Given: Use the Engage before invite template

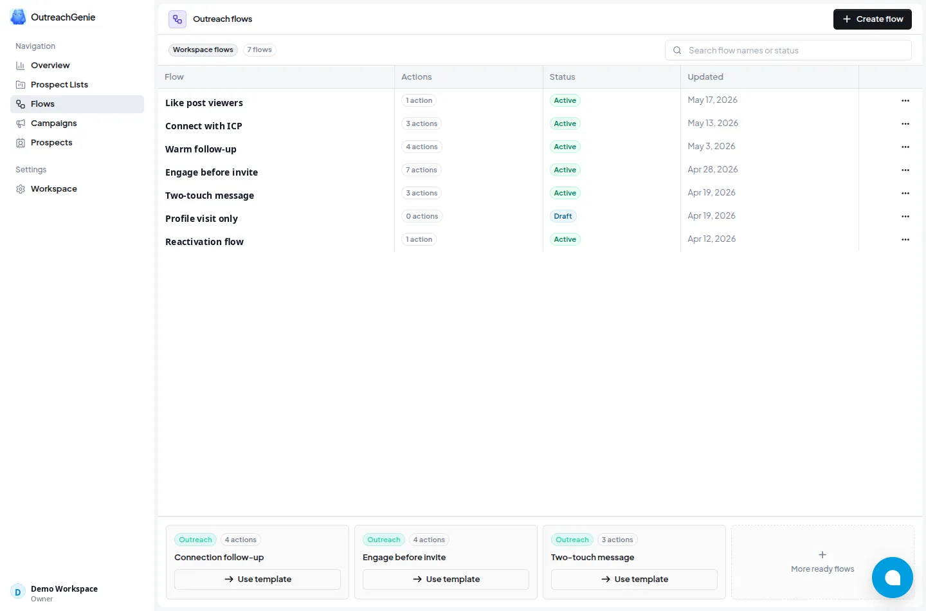Looking at the screenshot, I should pos(446,579).
